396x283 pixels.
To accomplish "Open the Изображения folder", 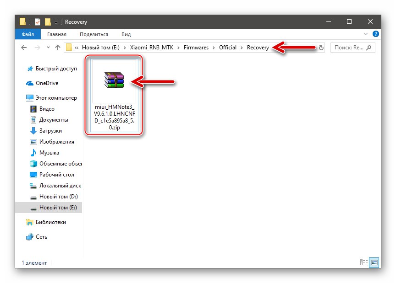I will point(56,142).
